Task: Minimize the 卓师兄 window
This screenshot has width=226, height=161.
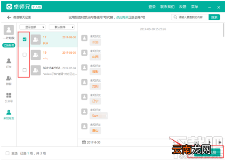Action: click(x=210, y=7)
